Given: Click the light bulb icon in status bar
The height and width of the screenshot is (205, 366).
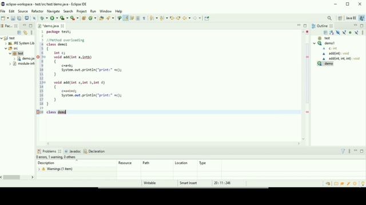Looking at the screenshot, I should pos(363,183).
